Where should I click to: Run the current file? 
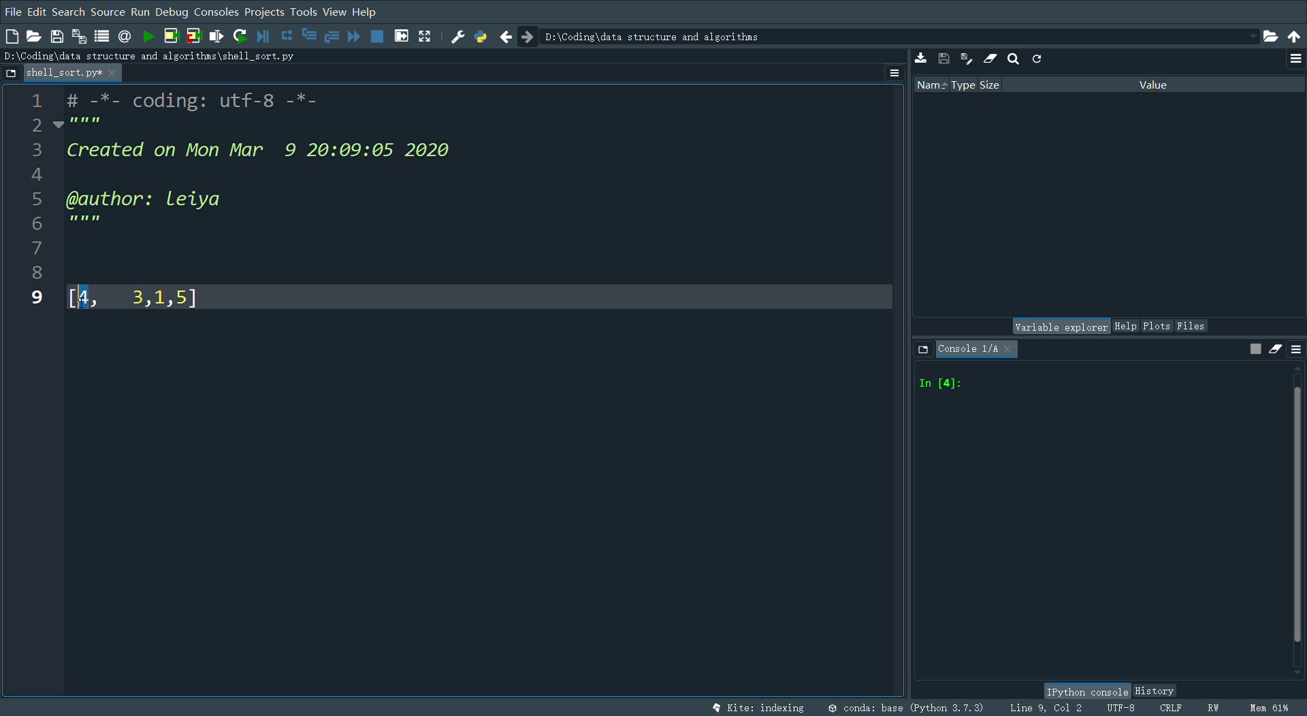click(x=148, y=36)
